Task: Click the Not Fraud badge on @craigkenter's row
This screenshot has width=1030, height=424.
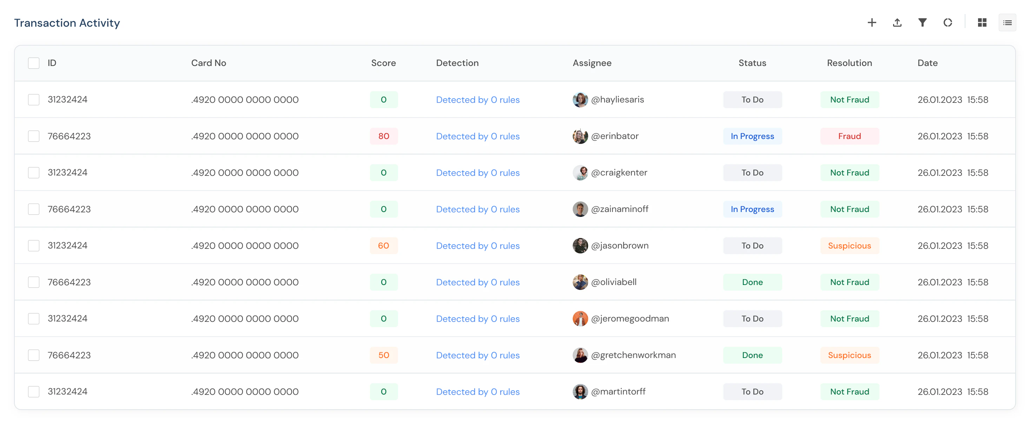Action: coord(849,172)
